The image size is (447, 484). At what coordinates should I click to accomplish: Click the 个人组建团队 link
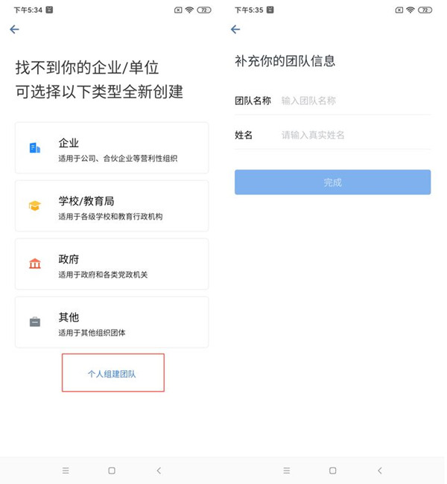(x=112, y=374)
